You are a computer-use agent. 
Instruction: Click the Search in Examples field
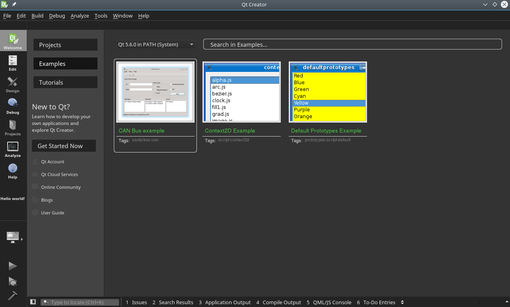(352, 44)
